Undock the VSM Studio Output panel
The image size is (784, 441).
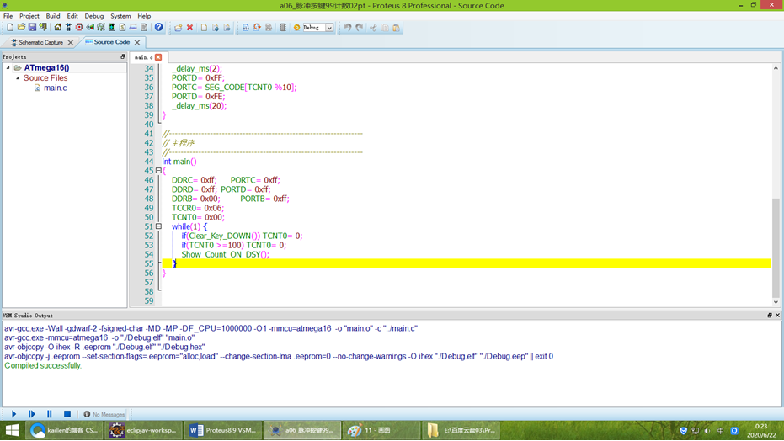(770, 315)
